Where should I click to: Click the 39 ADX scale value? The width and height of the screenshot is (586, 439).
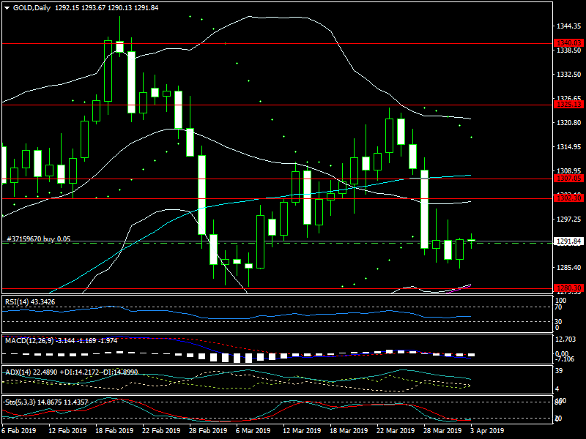[x=560, y=371]
